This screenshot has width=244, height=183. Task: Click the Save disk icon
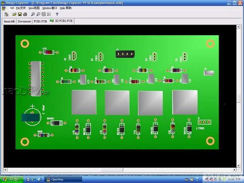point(20,14)
